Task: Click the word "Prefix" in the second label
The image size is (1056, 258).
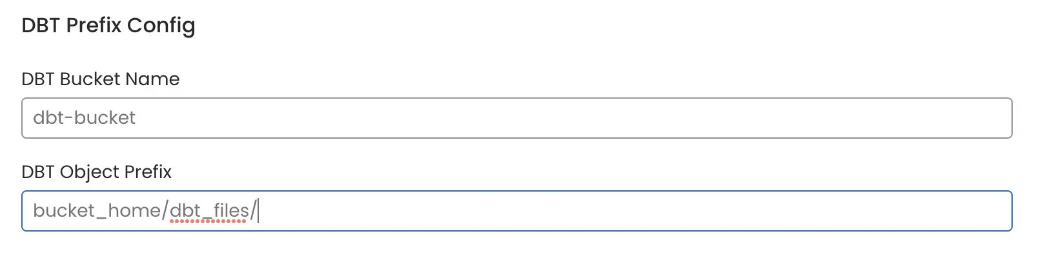Action: click(x=148, y=172)
